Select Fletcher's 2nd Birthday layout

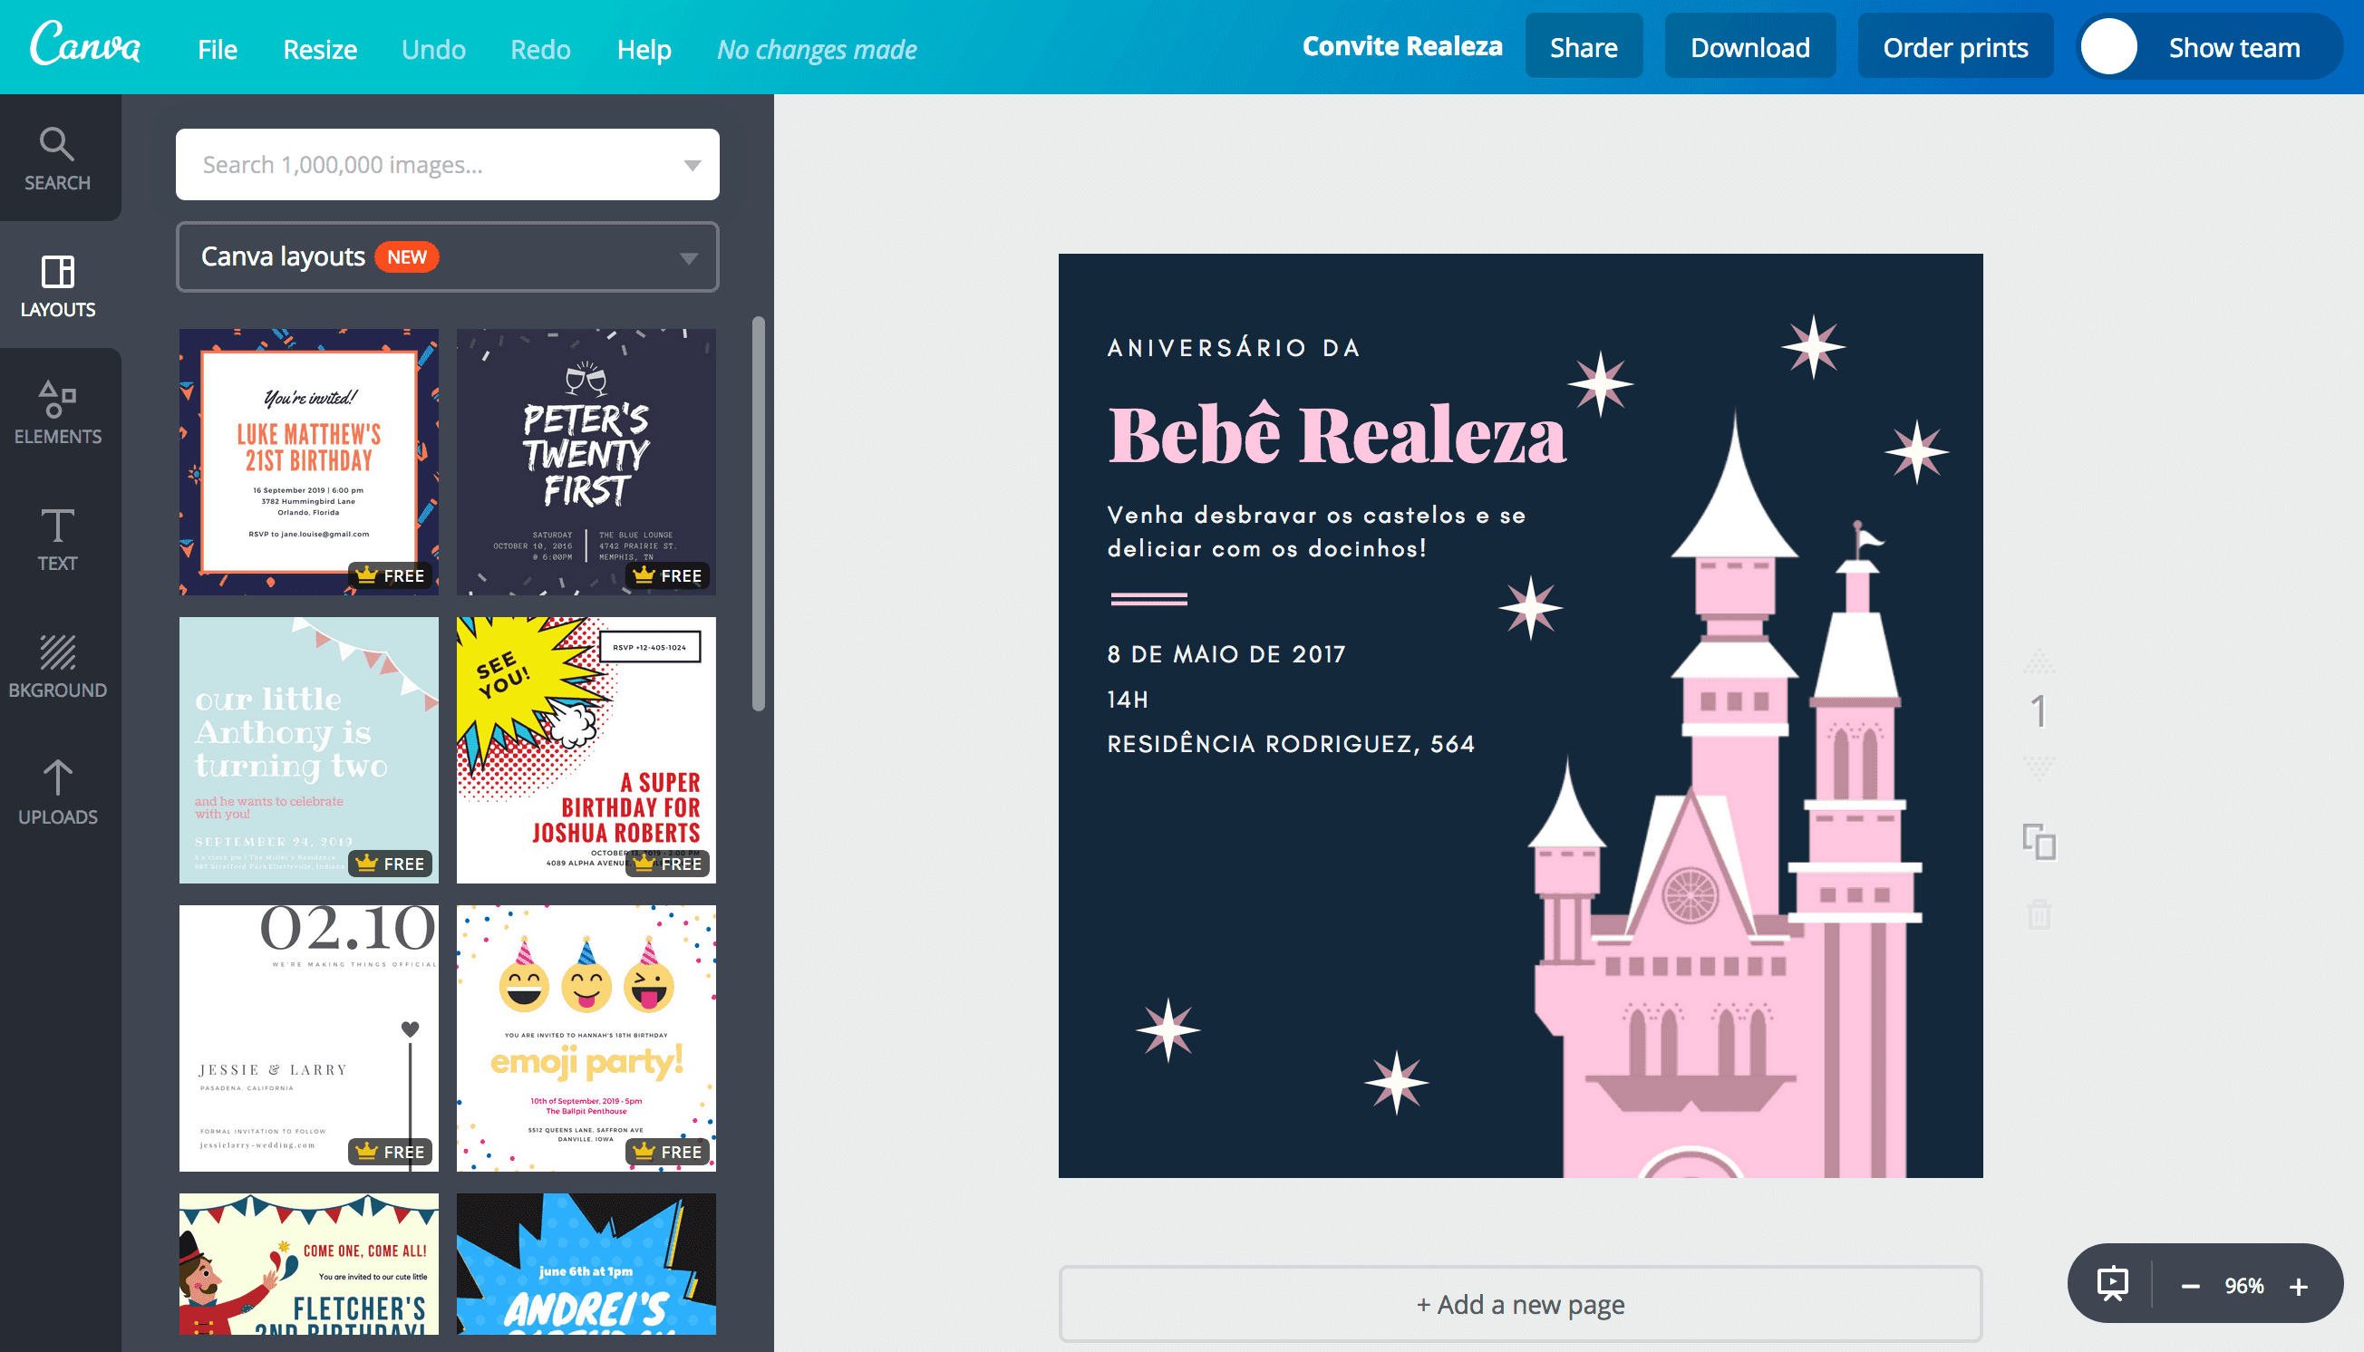pos(308,1264)
